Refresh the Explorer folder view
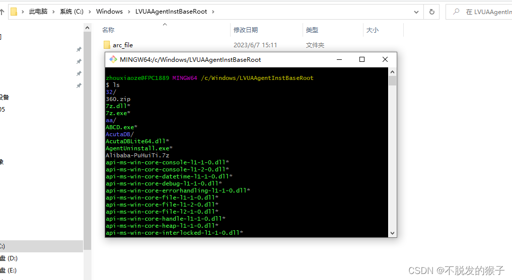512x280 pixels. [431, 12]
